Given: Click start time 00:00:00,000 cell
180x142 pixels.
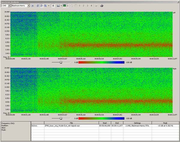Looking at the screenshot, I should pyautogui.click(x=105, y=126).
